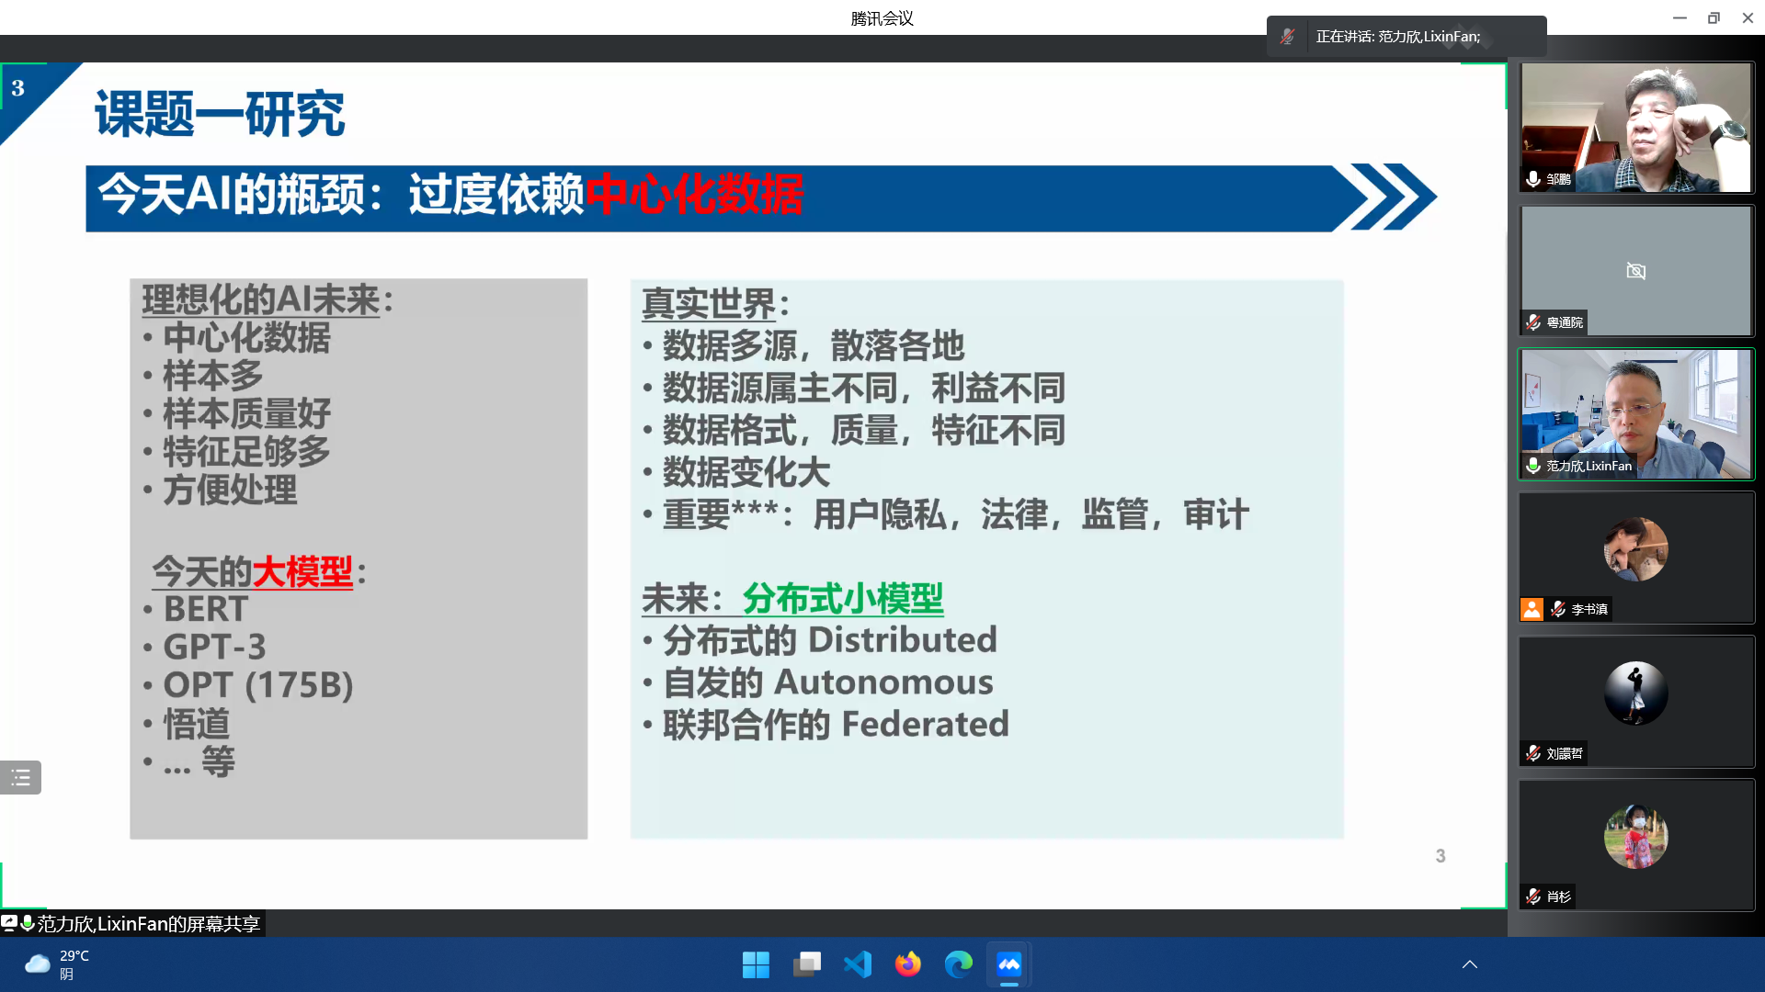This screenshot has width=1765, height=992.
Task: Click the bullet GPT-3
Action: (214, 647)
